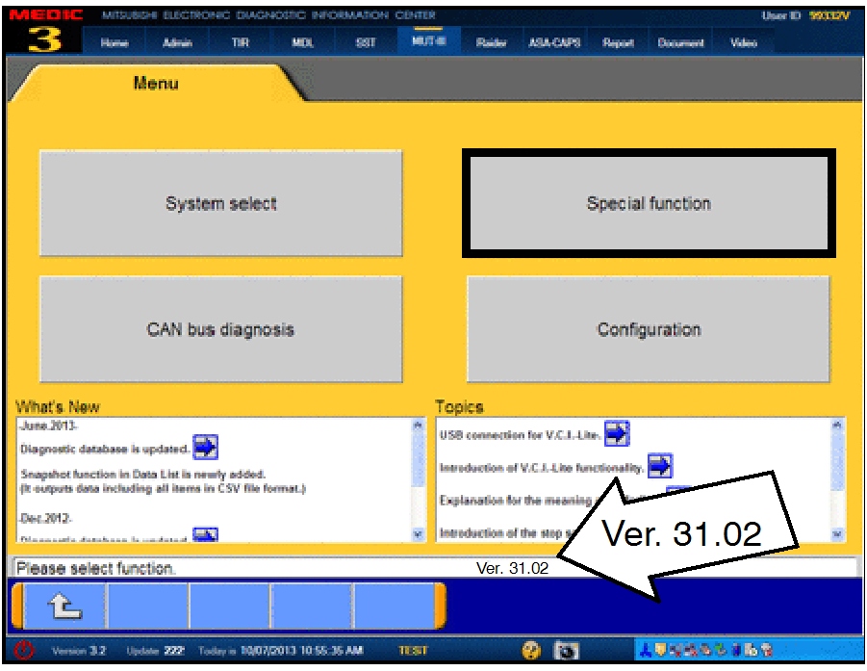867x671 pixels.
Task: Open the 'USB connection for V.C.I.-Lite' arrow link
Action: (616, 434)
